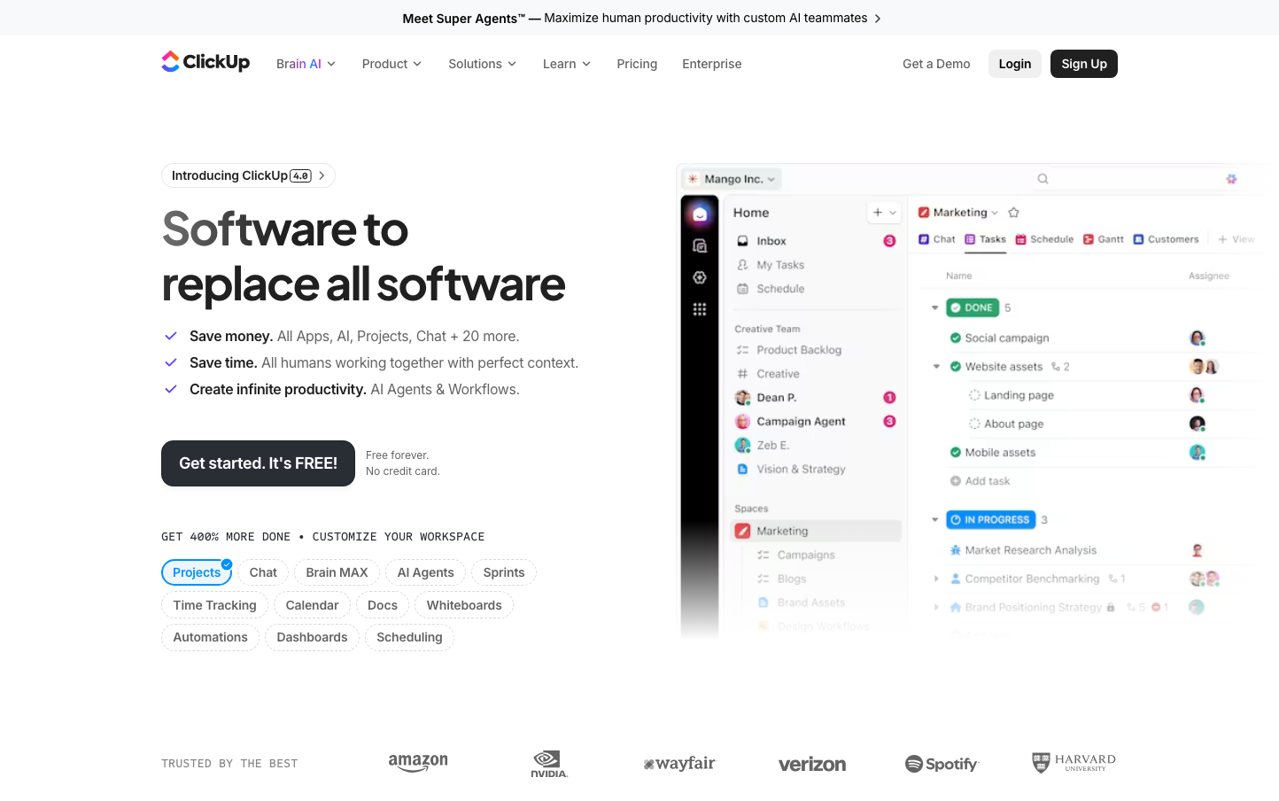Click the NVIDIA logo

(548, 764)
